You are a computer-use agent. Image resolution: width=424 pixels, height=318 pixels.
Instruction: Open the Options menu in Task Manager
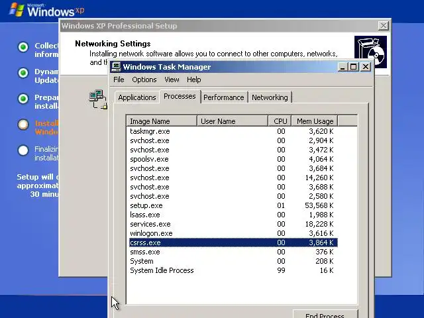point(144,79)
